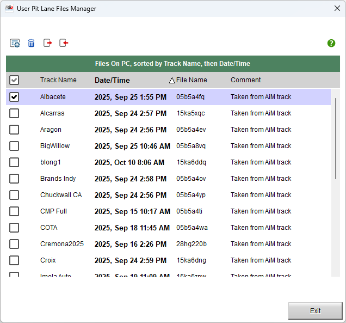Tick the COTA row checkbox
Viewport: 346px width, 323px height.
tap(14, 228)
